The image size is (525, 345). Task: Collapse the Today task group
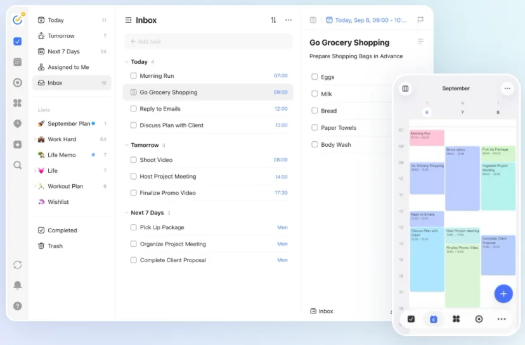tap(127, 62)
